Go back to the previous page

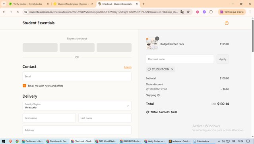(x=4, y=12)
